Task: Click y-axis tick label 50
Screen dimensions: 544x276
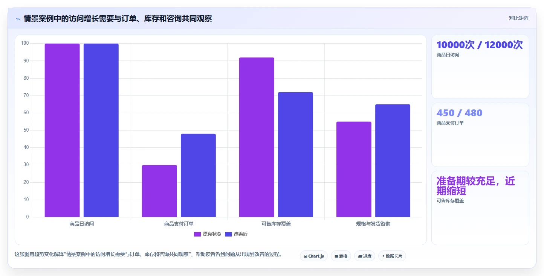Action: 26,130
